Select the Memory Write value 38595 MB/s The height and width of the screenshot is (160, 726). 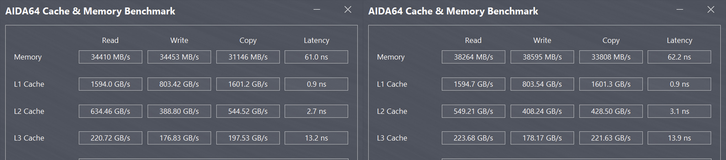tap(542, 57)
